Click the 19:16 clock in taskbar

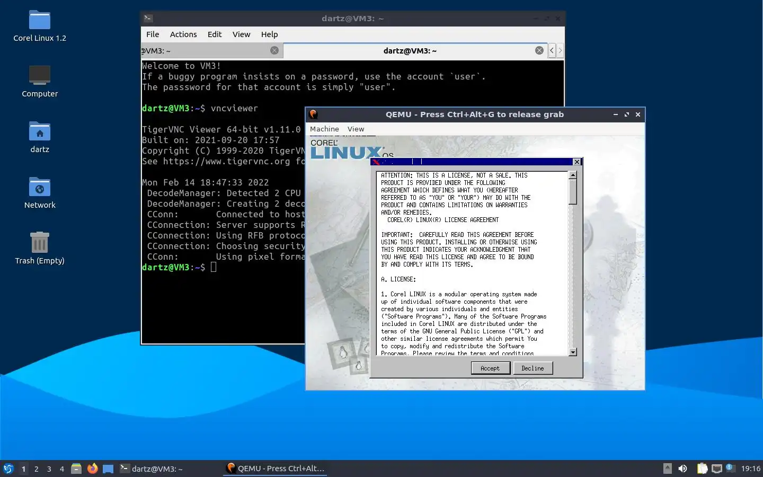(x=750, y=469)
